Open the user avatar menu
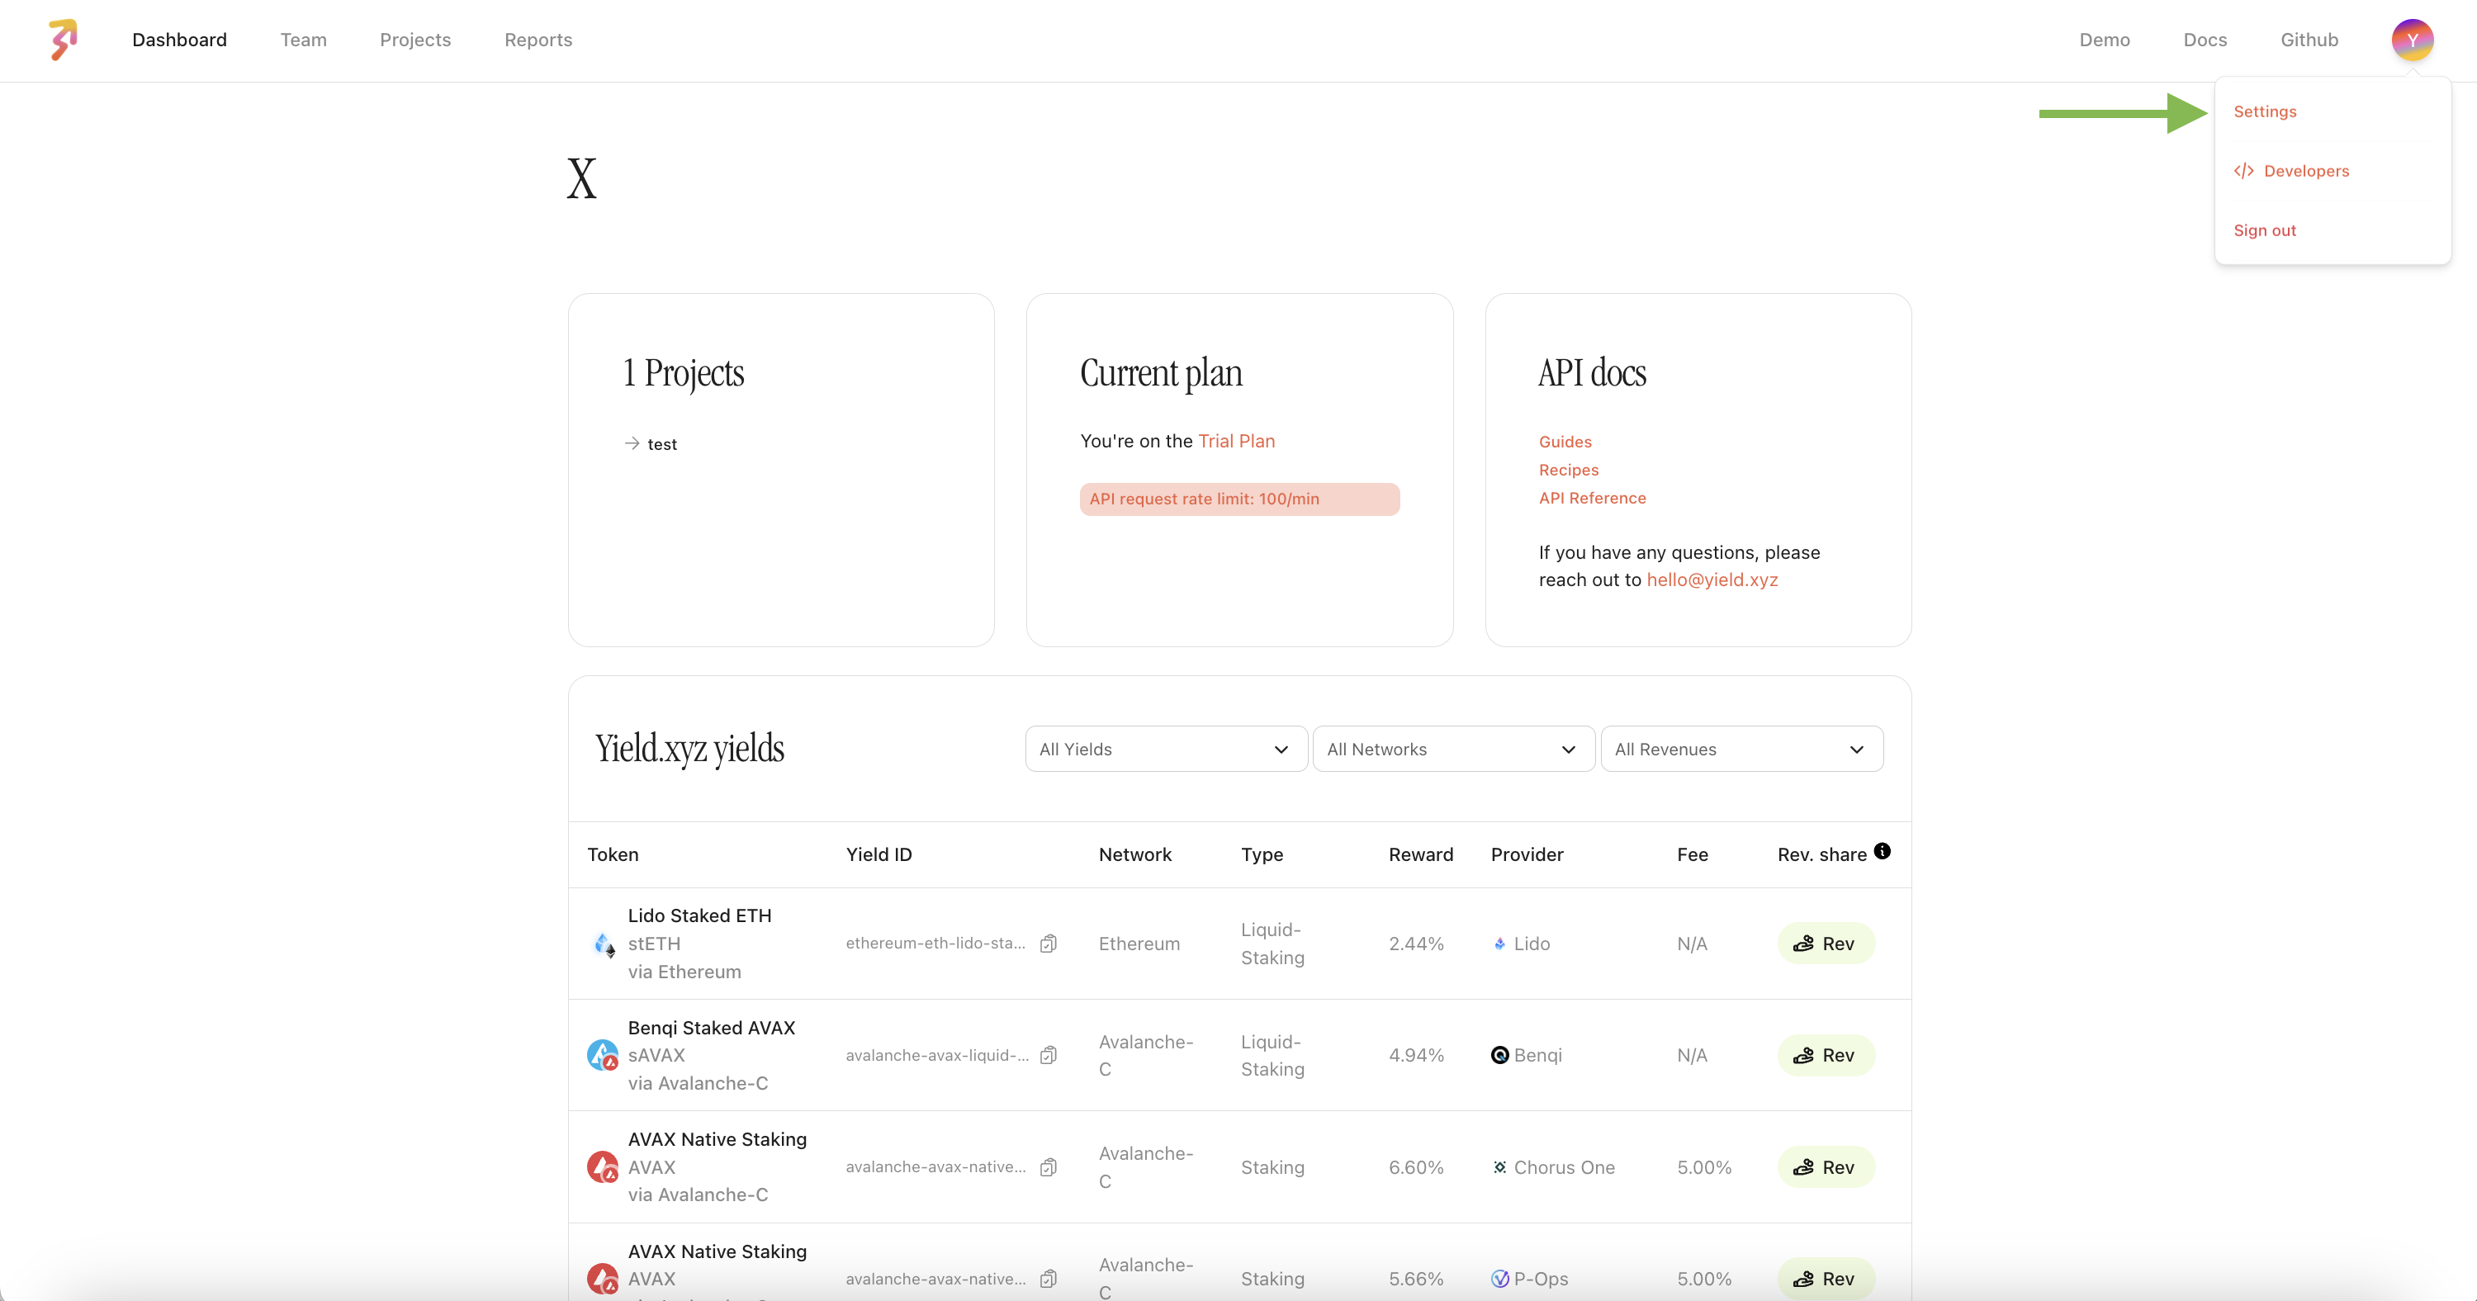This screenshot has height=1301, width=2477. (x=2412, y=40)
